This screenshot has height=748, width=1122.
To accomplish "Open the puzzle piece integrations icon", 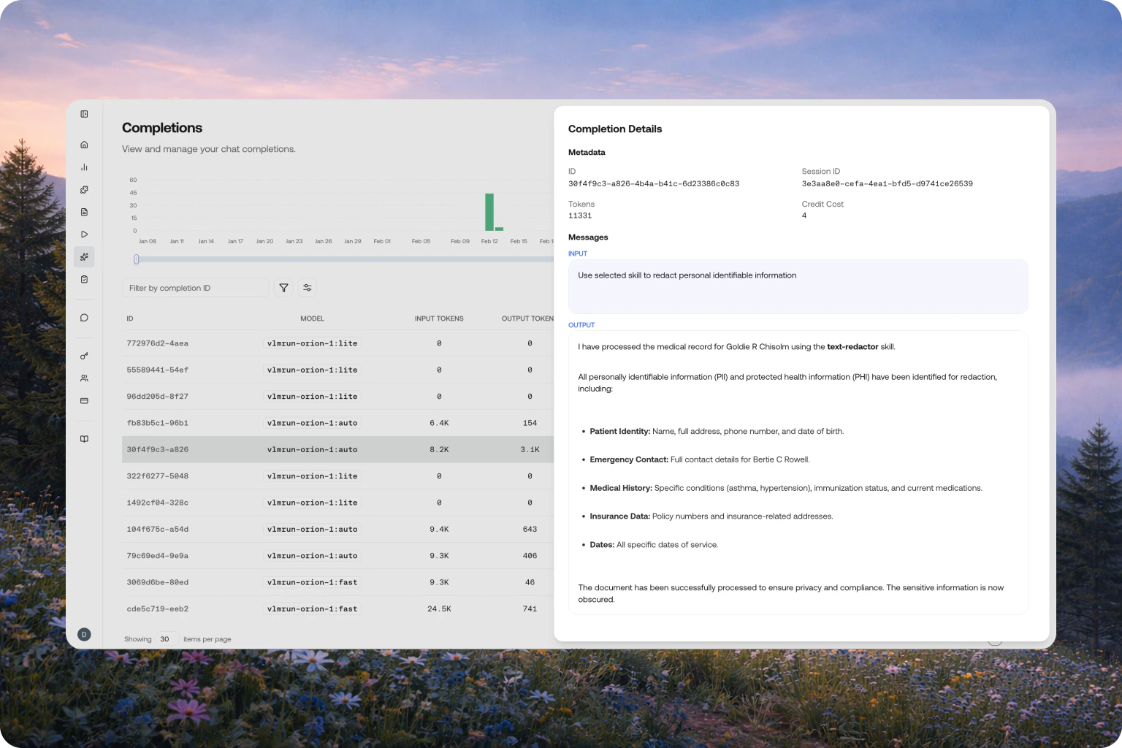I will 84,190.
